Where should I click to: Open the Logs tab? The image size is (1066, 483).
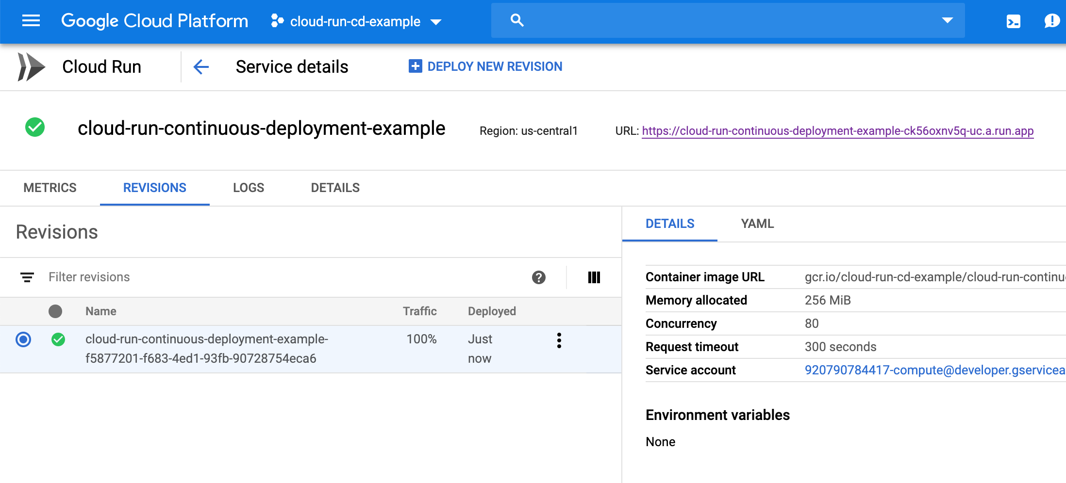click(x=249, y=188)
